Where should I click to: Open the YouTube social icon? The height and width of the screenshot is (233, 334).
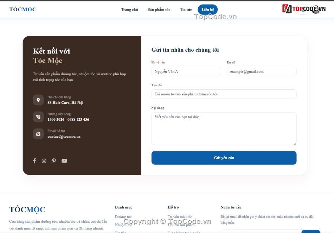click(x=64, y=161)
